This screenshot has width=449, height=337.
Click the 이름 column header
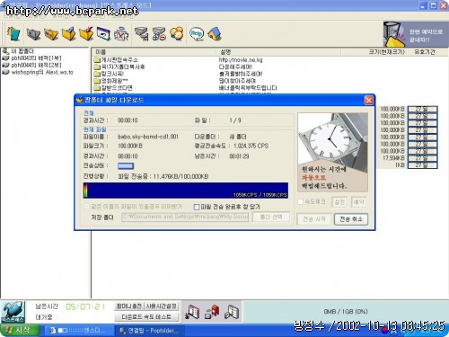click(154, 52)
